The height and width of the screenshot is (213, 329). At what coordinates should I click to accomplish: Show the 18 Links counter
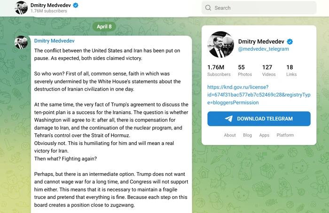[x=291, y=70]
